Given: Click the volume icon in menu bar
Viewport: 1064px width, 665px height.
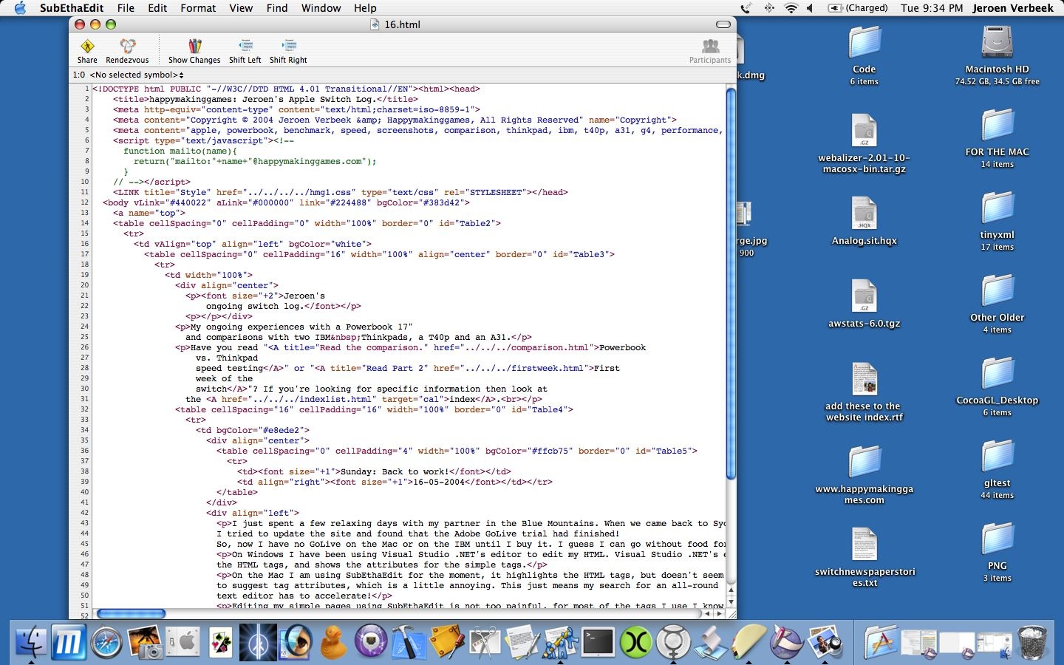Looking at the screenshot, I should tap(810, 8).
